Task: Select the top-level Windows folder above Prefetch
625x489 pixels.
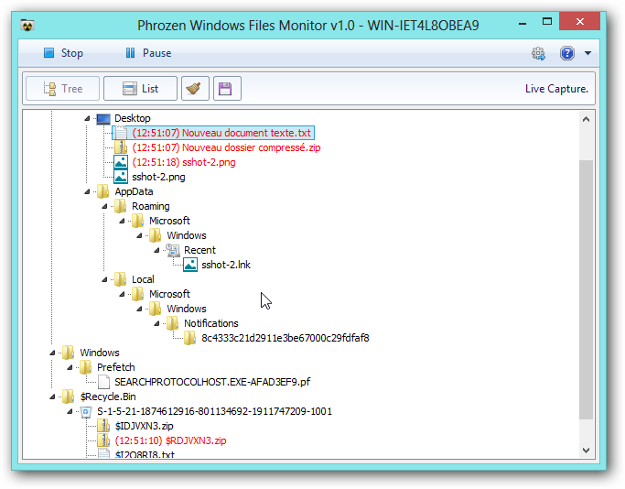Action: click(100, 353)
